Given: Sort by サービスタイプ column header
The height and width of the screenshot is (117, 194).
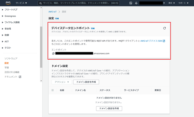Looking at the screenshot, I should click(x=131, y=90).
